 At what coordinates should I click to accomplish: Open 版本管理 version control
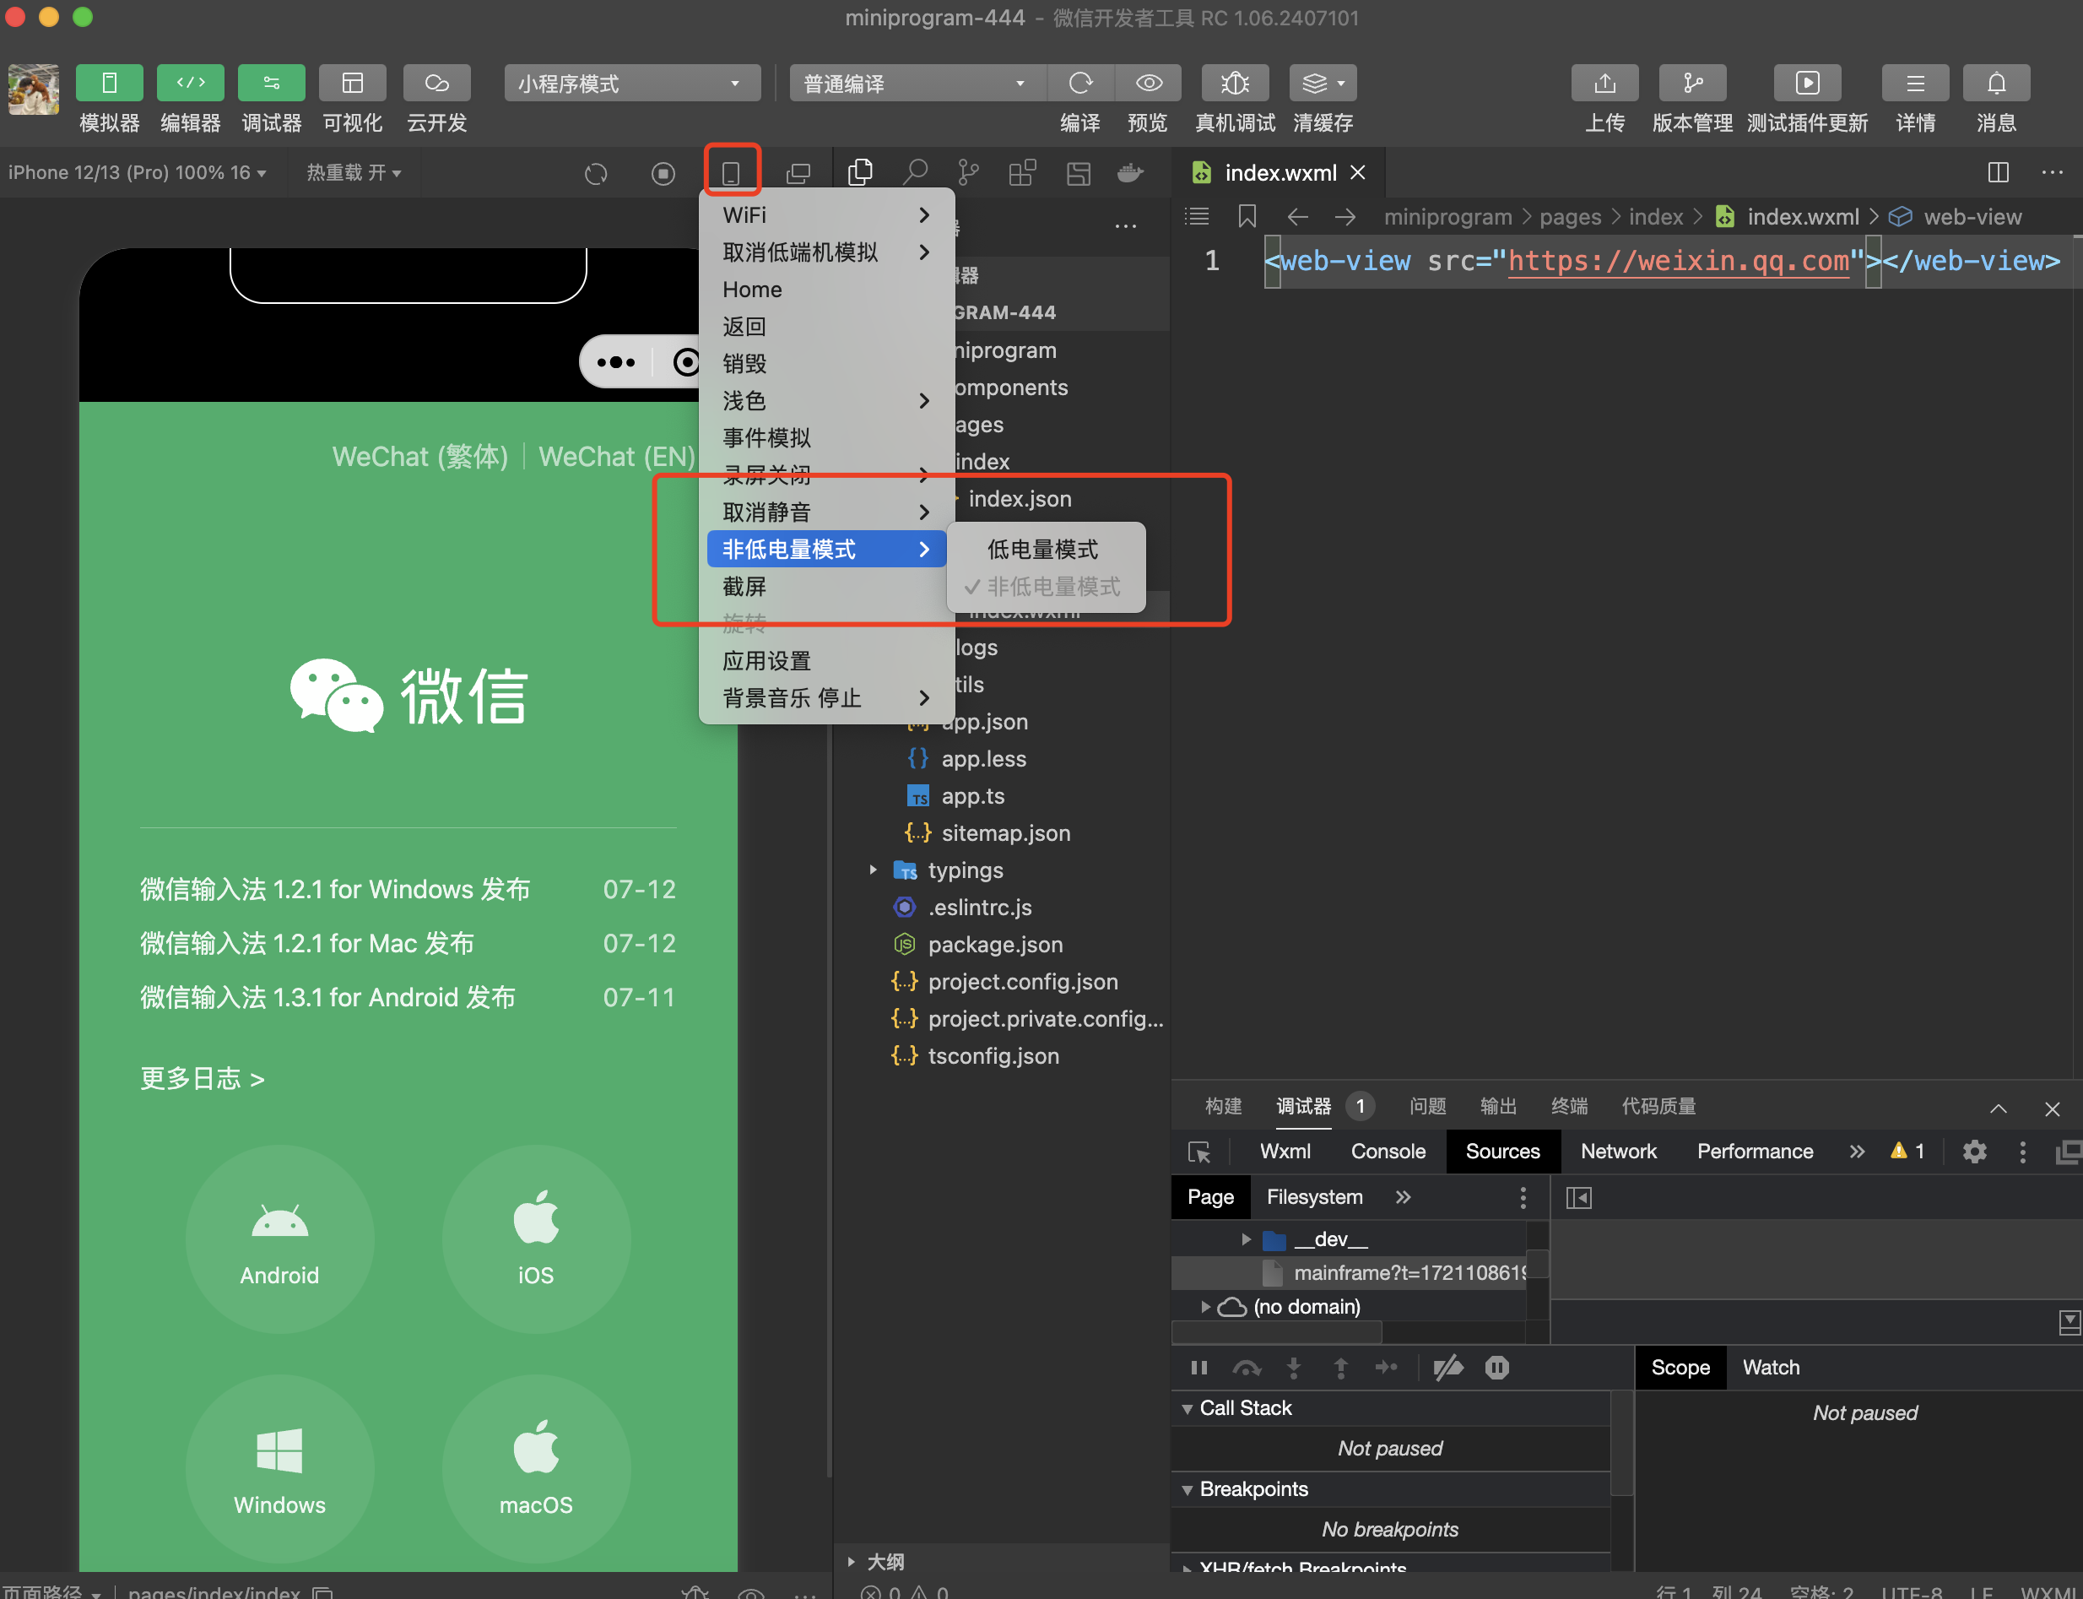tap(1692, 83)
